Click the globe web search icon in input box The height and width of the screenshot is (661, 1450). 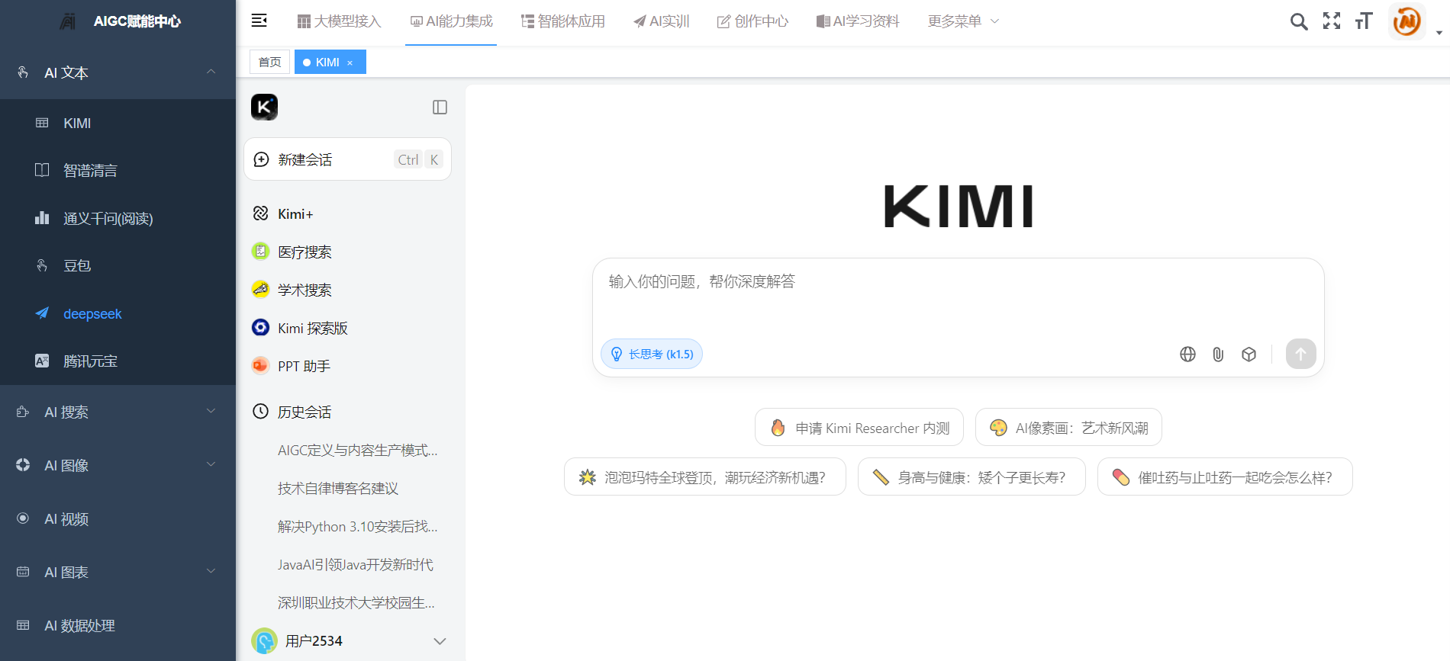(1187, 354)
